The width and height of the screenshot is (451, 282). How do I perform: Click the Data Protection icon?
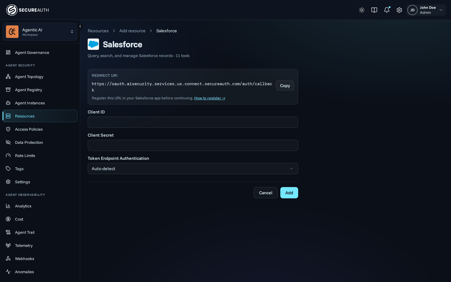click(x=8, y=142)
